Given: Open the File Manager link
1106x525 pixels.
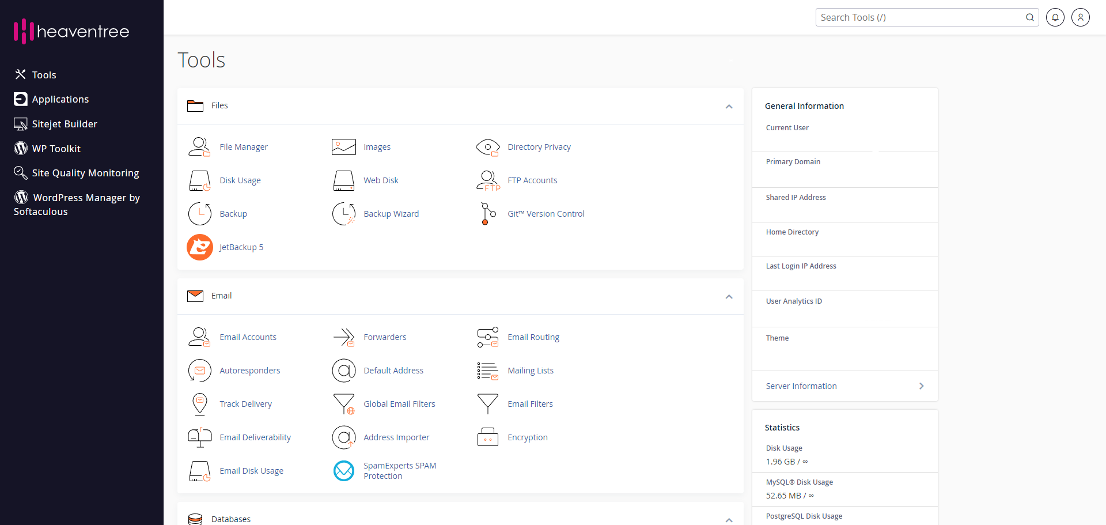Looking at the screenshot, I should point(243,147).
